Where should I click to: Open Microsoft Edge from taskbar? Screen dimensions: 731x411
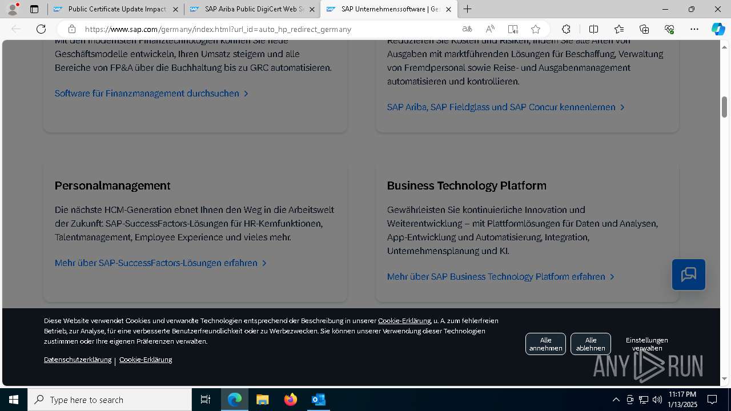point(235,400)
